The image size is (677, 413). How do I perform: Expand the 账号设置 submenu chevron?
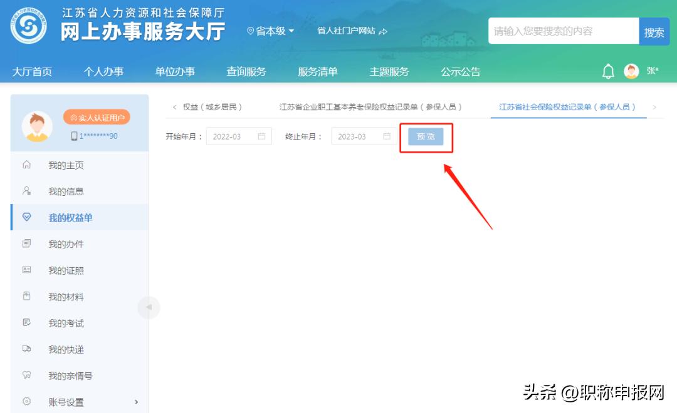point(136,402)
